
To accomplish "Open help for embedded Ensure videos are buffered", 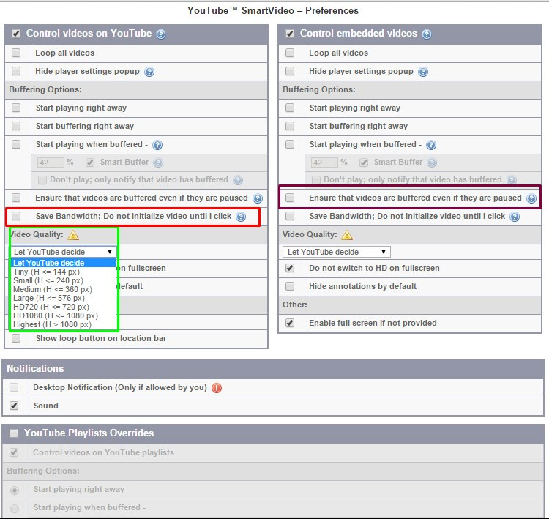I will (x=531, y=198).
